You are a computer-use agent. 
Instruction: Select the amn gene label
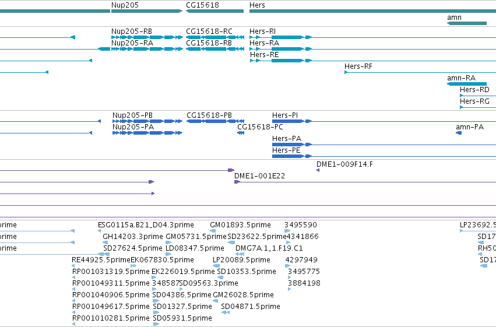coord(454,17)
